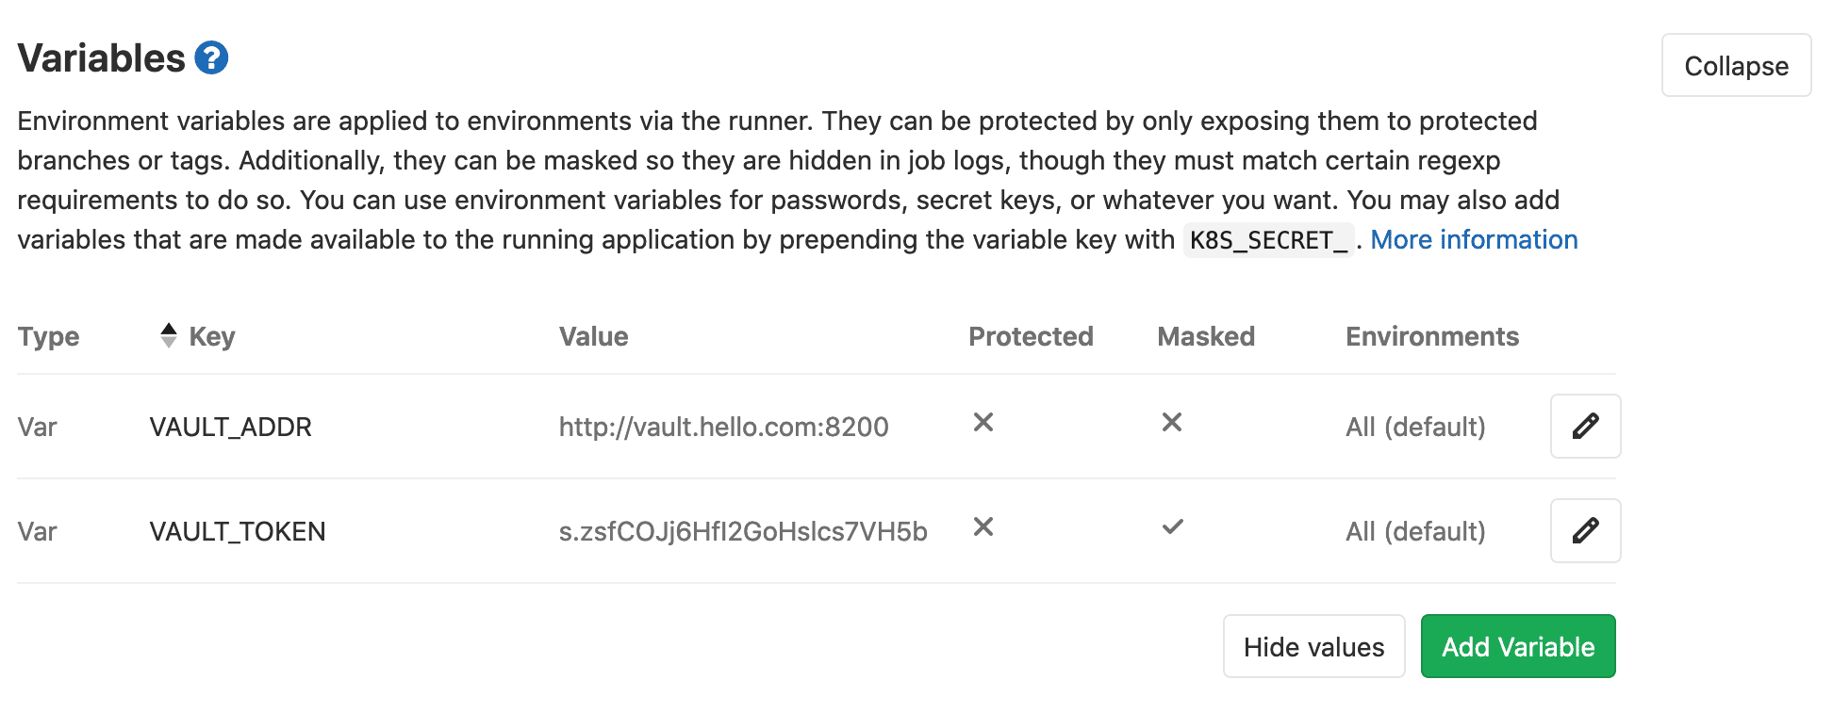Expand Environments selection for VAULT_ADDR

point(1414,427)
